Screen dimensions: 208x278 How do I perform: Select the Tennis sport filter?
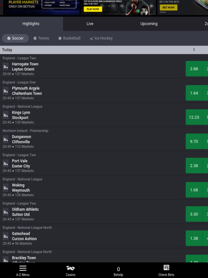point(41,38)
